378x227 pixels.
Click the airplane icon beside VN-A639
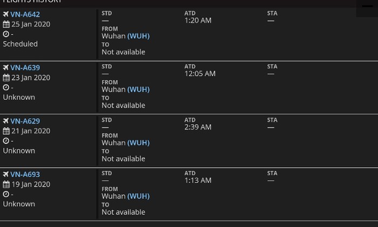click(x=6, y=67)
